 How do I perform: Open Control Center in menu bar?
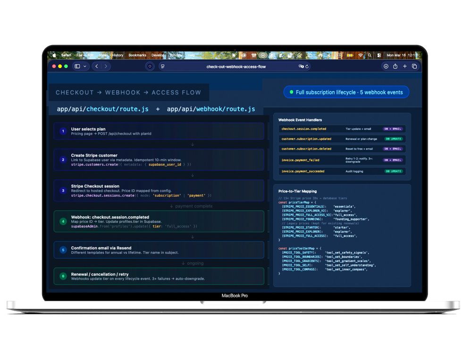(x=379, y=55)
